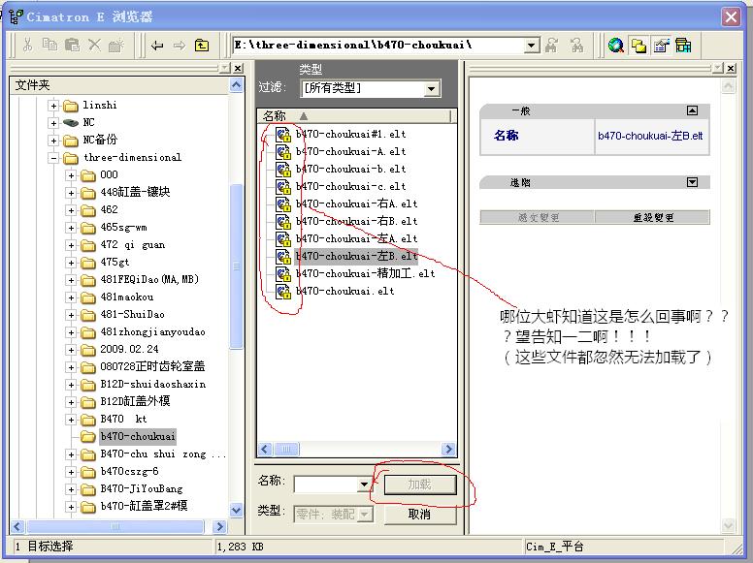Viewport: 753px width, 563px height.
Task: Select the 2009.02.24 folder
Action: click(129, 349)
